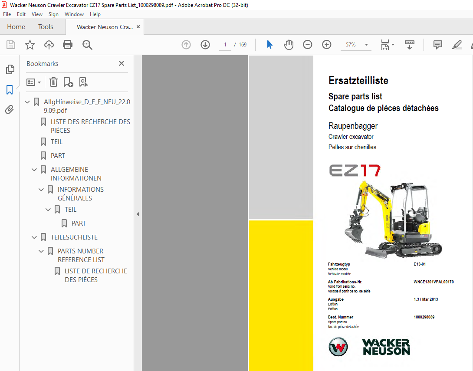Open page thumbnails panel
The width and height of the screenshot is (473, 371).
coord(10,69)
